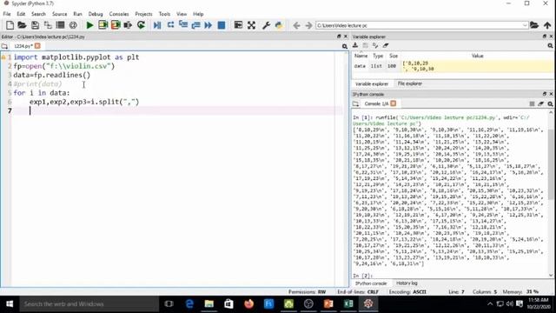Close the 1234.py editor tab
Viewport: 556px width, 313px height.
point(37,46)
